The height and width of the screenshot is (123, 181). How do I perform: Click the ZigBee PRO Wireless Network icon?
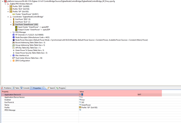tap(8, 4)
